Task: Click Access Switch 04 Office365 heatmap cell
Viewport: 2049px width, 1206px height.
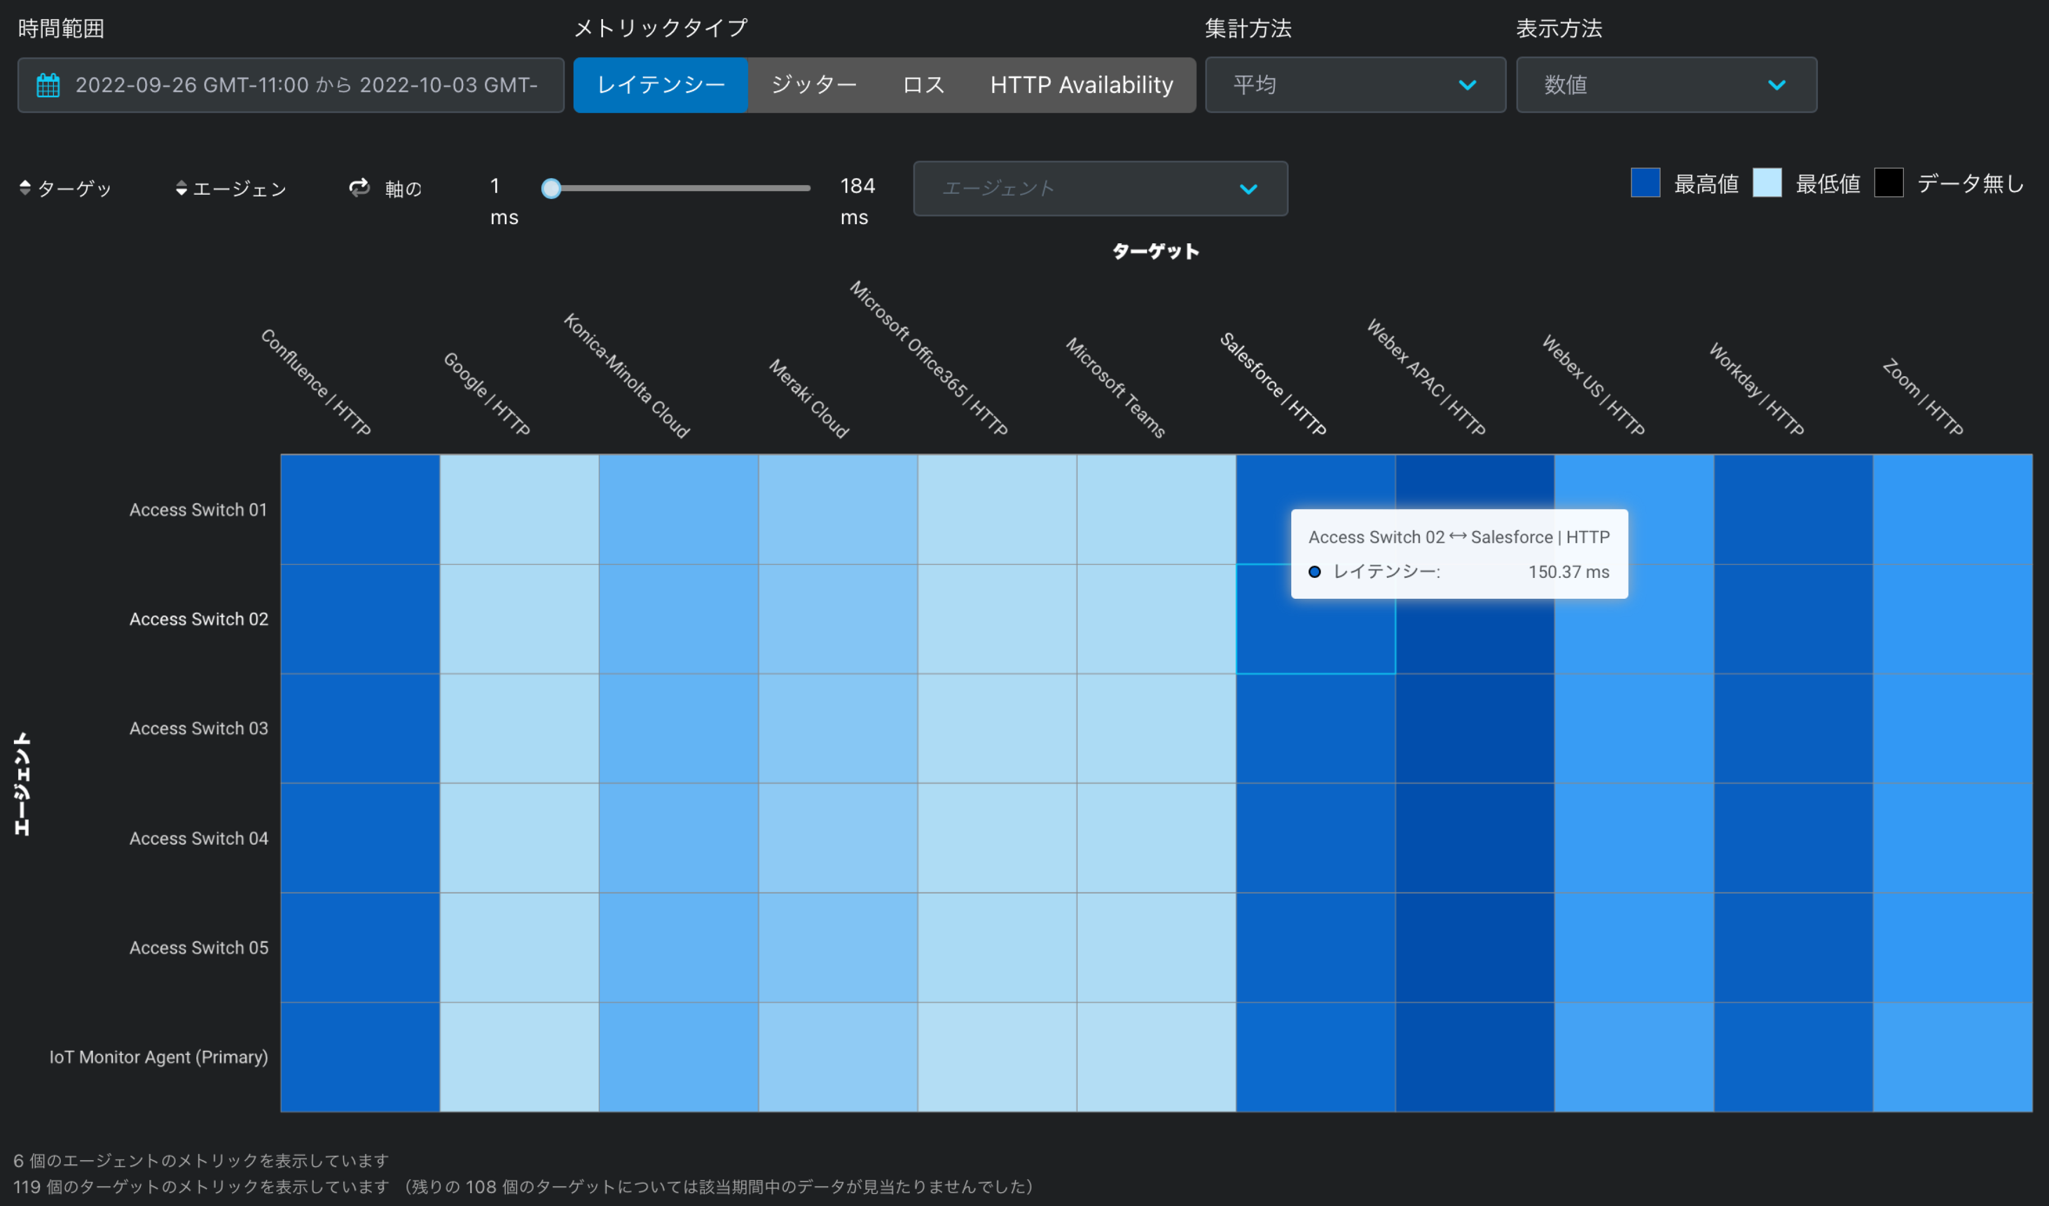Action: pyautogui.click(x=997, y=838)
